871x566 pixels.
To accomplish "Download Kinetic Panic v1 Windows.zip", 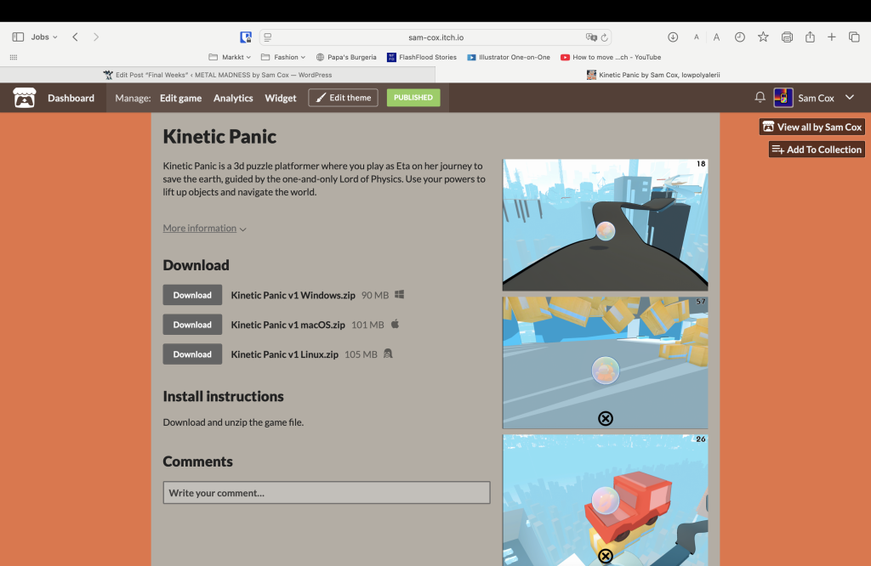I will click(x=192, y=295).
